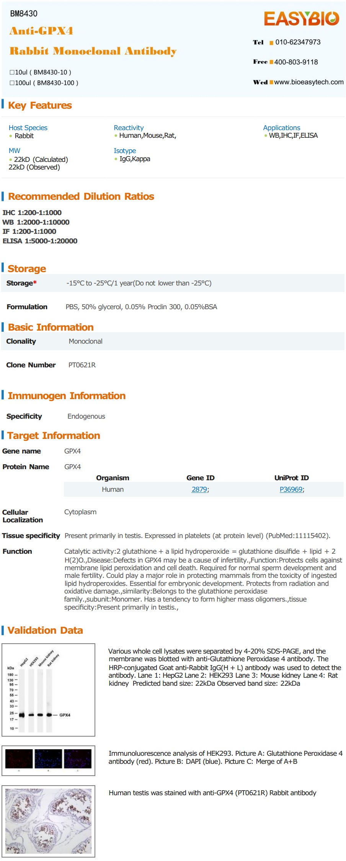Click the Key Features section heading
The image size is (346, 861).
[40, 105]
